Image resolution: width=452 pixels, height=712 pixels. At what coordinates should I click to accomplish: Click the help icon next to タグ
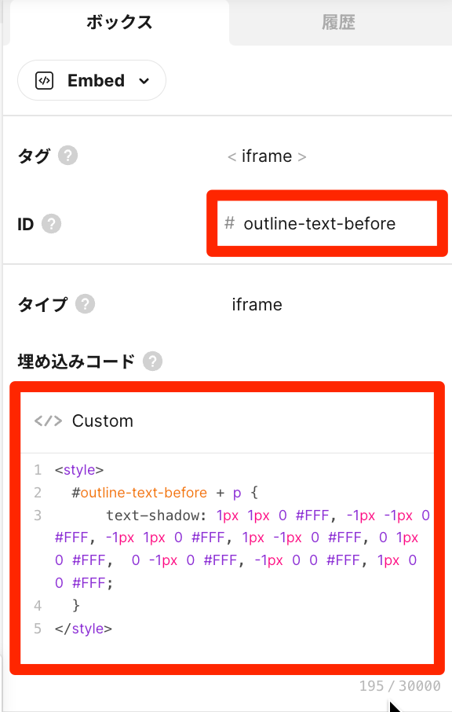pos(67,156)
